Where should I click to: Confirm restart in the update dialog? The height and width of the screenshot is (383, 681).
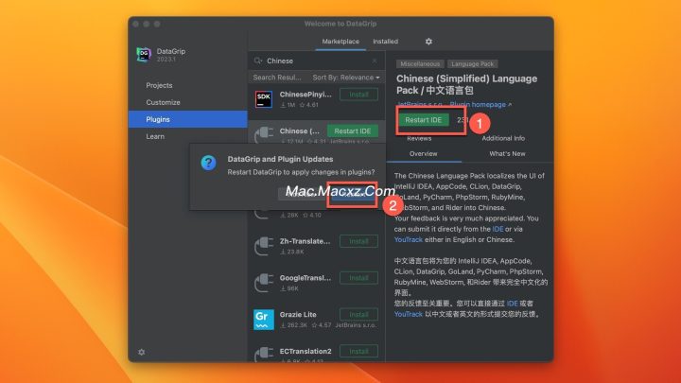pyautogui.click(x=352, y=194)
